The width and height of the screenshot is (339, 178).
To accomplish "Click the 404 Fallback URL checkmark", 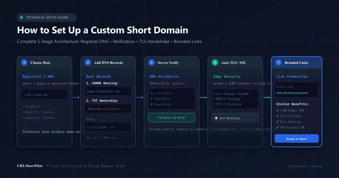I will [277, 127].
